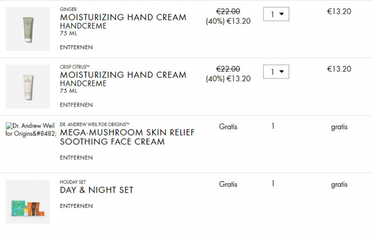Remove Crisp Citrus hand cream via Entfernen

(x=76, y=105)
